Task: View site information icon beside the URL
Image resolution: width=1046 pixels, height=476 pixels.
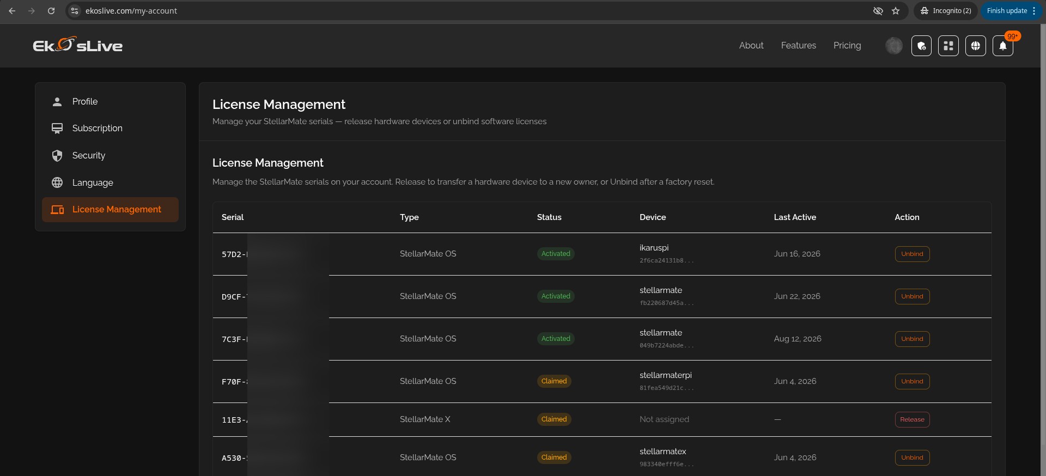Action: (x=75, y=11)
